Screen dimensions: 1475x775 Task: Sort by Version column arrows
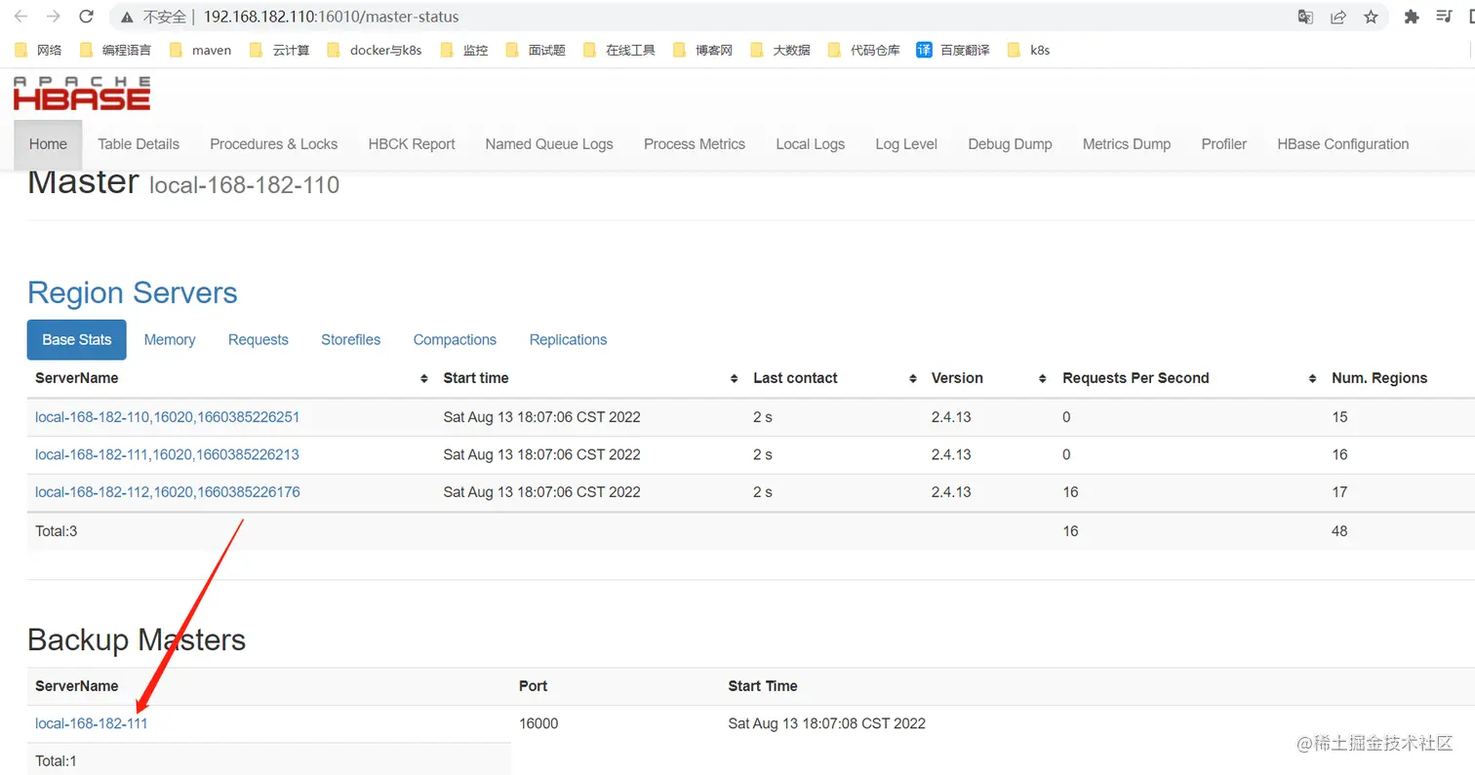[x=1043, y=378]
